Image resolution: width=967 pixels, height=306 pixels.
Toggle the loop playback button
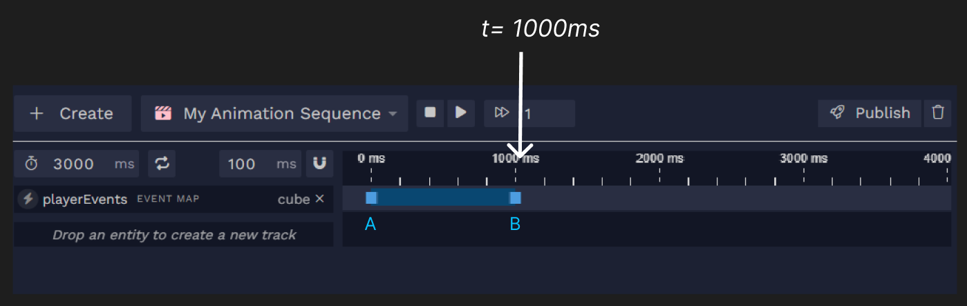[x=162, y=164]
